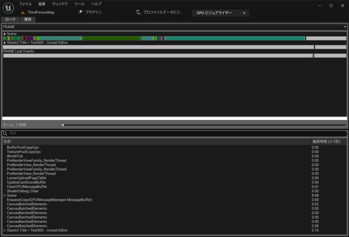Click the Unreal Engine logo icon
The height and width of the screenshot is (237, 349).
[x=8, y=8]
